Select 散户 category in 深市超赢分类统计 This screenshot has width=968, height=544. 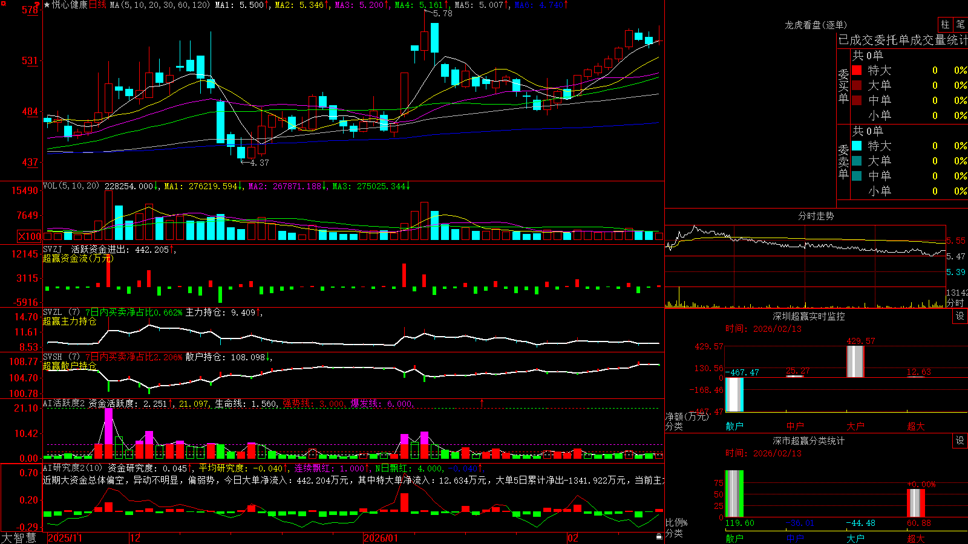click(x=734, y=538)
